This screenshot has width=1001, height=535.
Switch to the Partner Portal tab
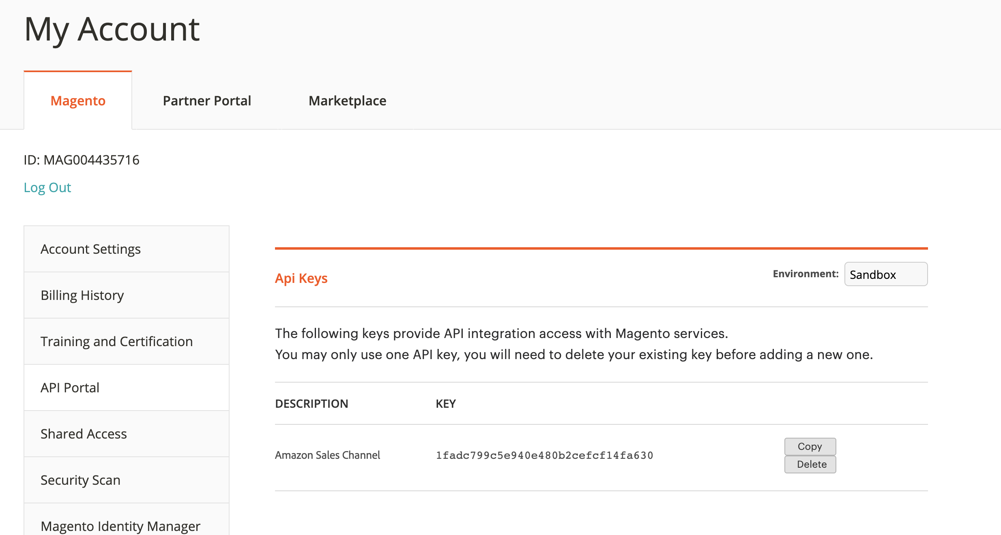pyautogui.click(x=207, y=101)
